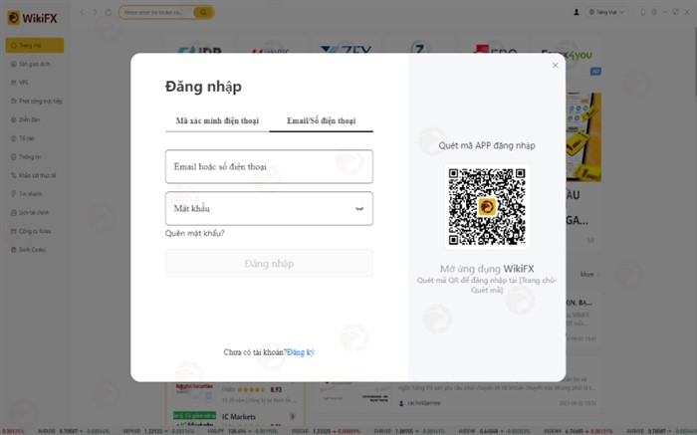Click the WikiFX logo icon
The image size is (697, 435).
click(x=14, y=18)
